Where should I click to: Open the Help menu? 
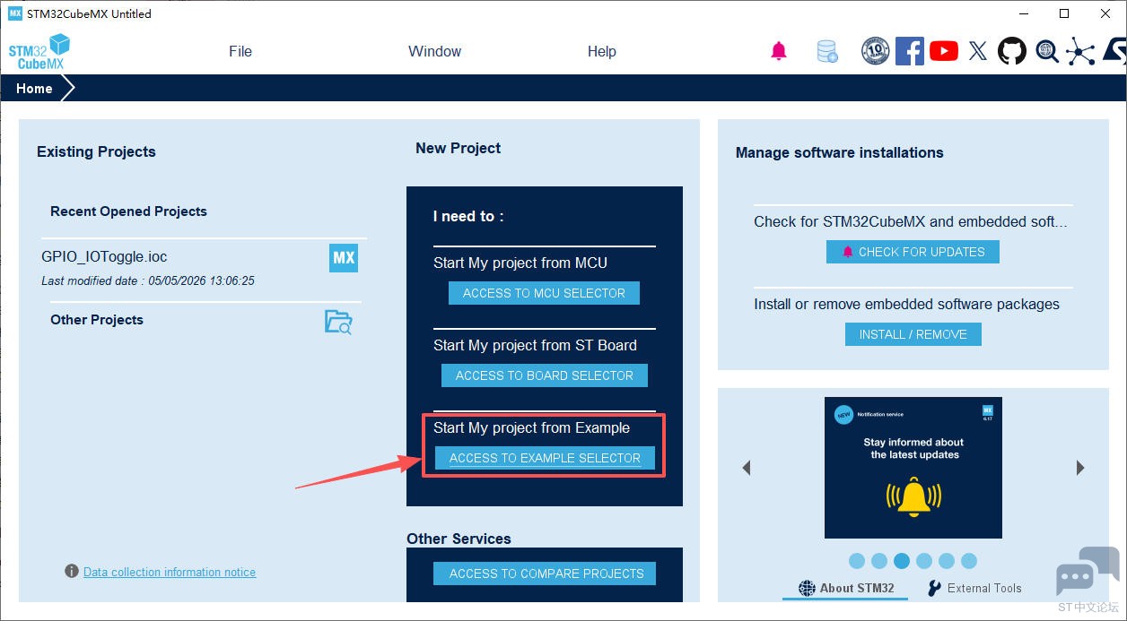(x=602, y=51)
